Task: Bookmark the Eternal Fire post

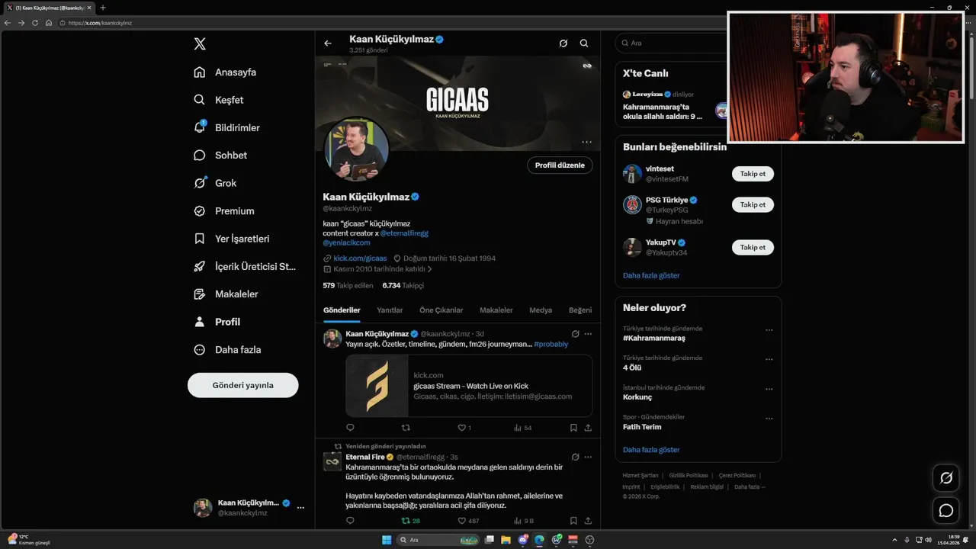Action: coord(573,521)
